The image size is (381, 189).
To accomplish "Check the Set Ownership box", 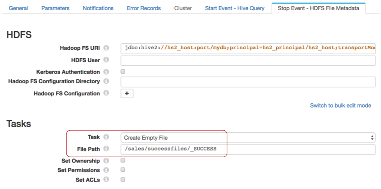I will (123, 161).
